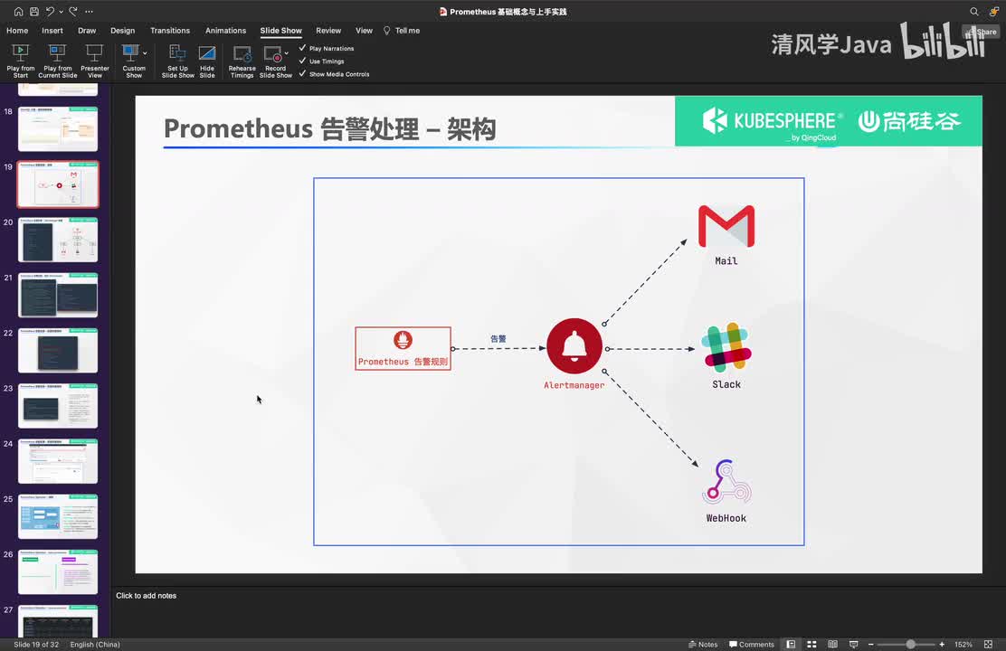The height and width of the screenshot is (651, 1006).
Task: Select the View tab
Action: click(x=364, y=31)
